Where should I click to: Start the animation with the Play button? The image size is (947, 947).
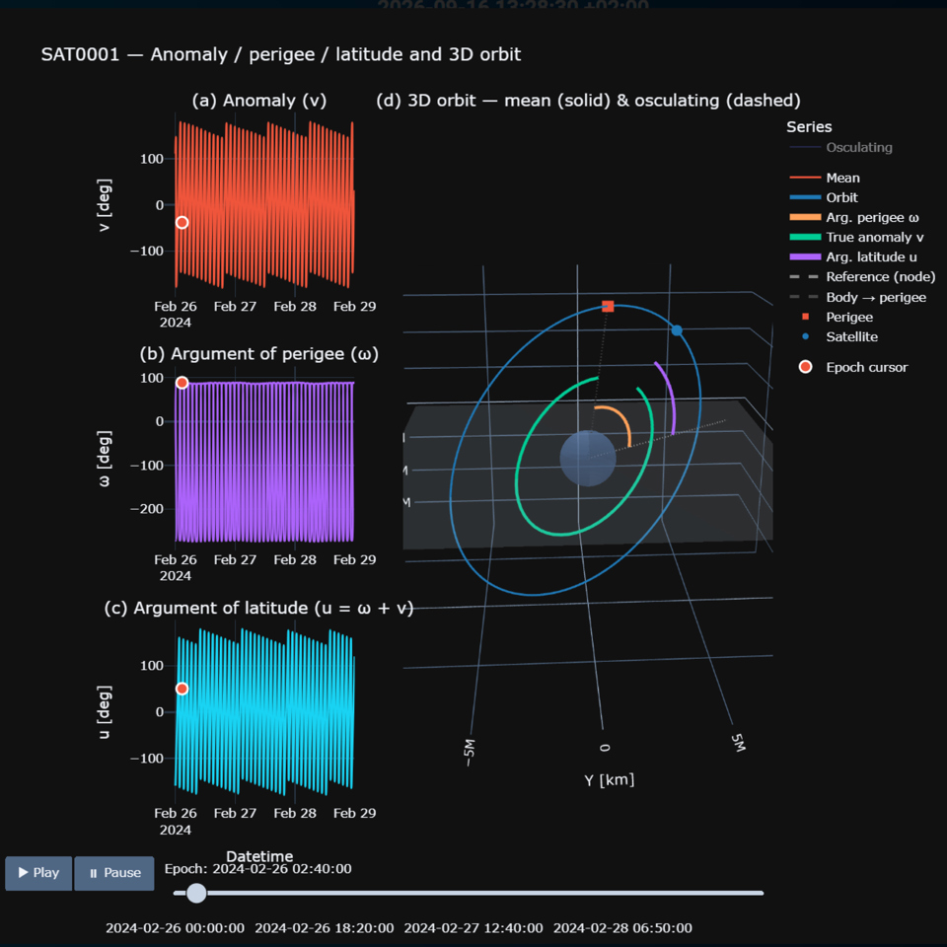coord(38,873)
